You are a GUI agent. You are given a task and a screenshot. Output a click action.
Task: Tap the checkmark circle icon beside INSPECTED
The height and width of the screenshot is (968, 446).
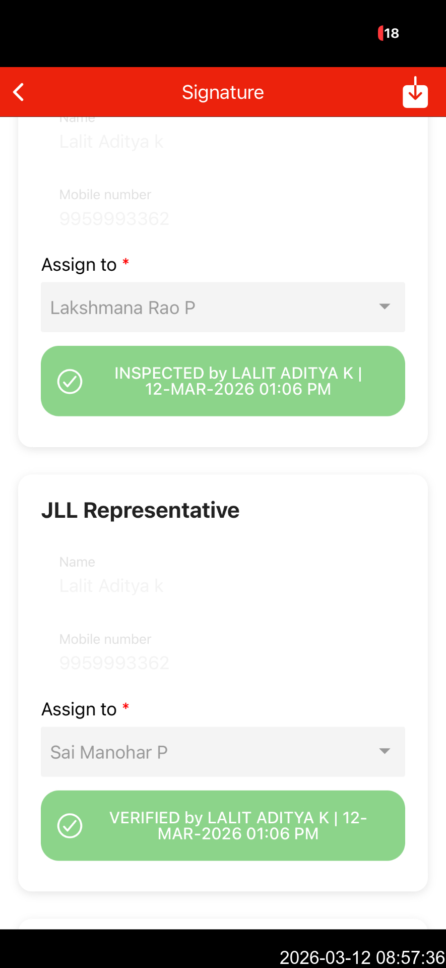pyautogui.click(x=70, y=381)
